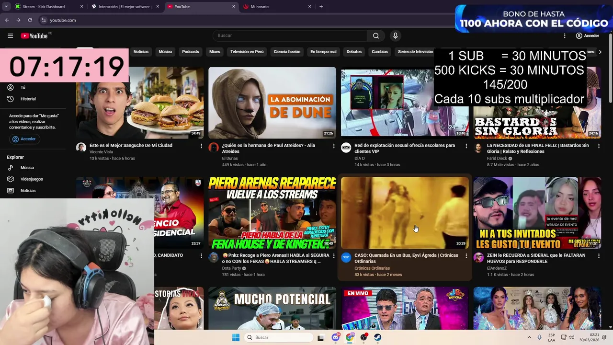Open Historial in the sidebar

pyautogui.click(x=28, y=99)
